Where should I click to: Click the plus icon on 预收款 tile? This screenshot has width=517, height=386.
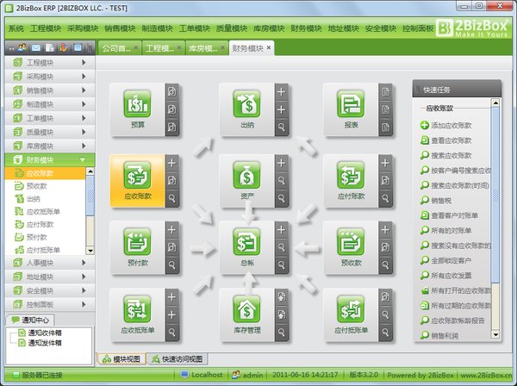pos(385,230)
